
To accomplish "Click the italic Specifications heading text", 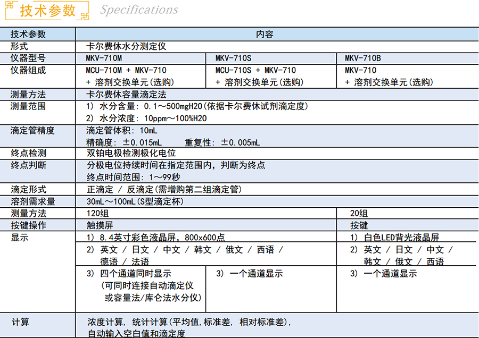I will pyautogui.click(x=139, y=10).
